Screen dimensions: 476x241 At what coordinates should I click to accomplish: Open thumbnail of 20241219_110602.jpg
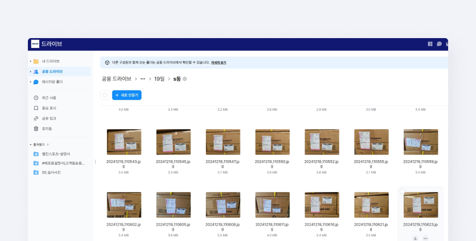pos(124,205)
